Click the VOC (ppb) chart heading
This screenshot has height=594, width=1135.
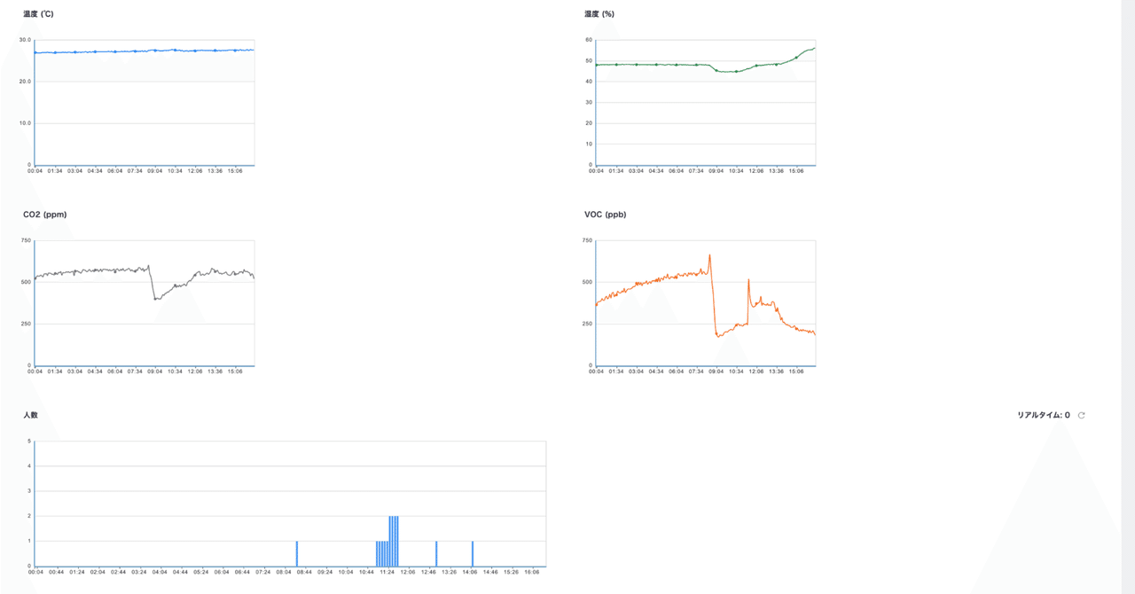click(x=606, y=215)
